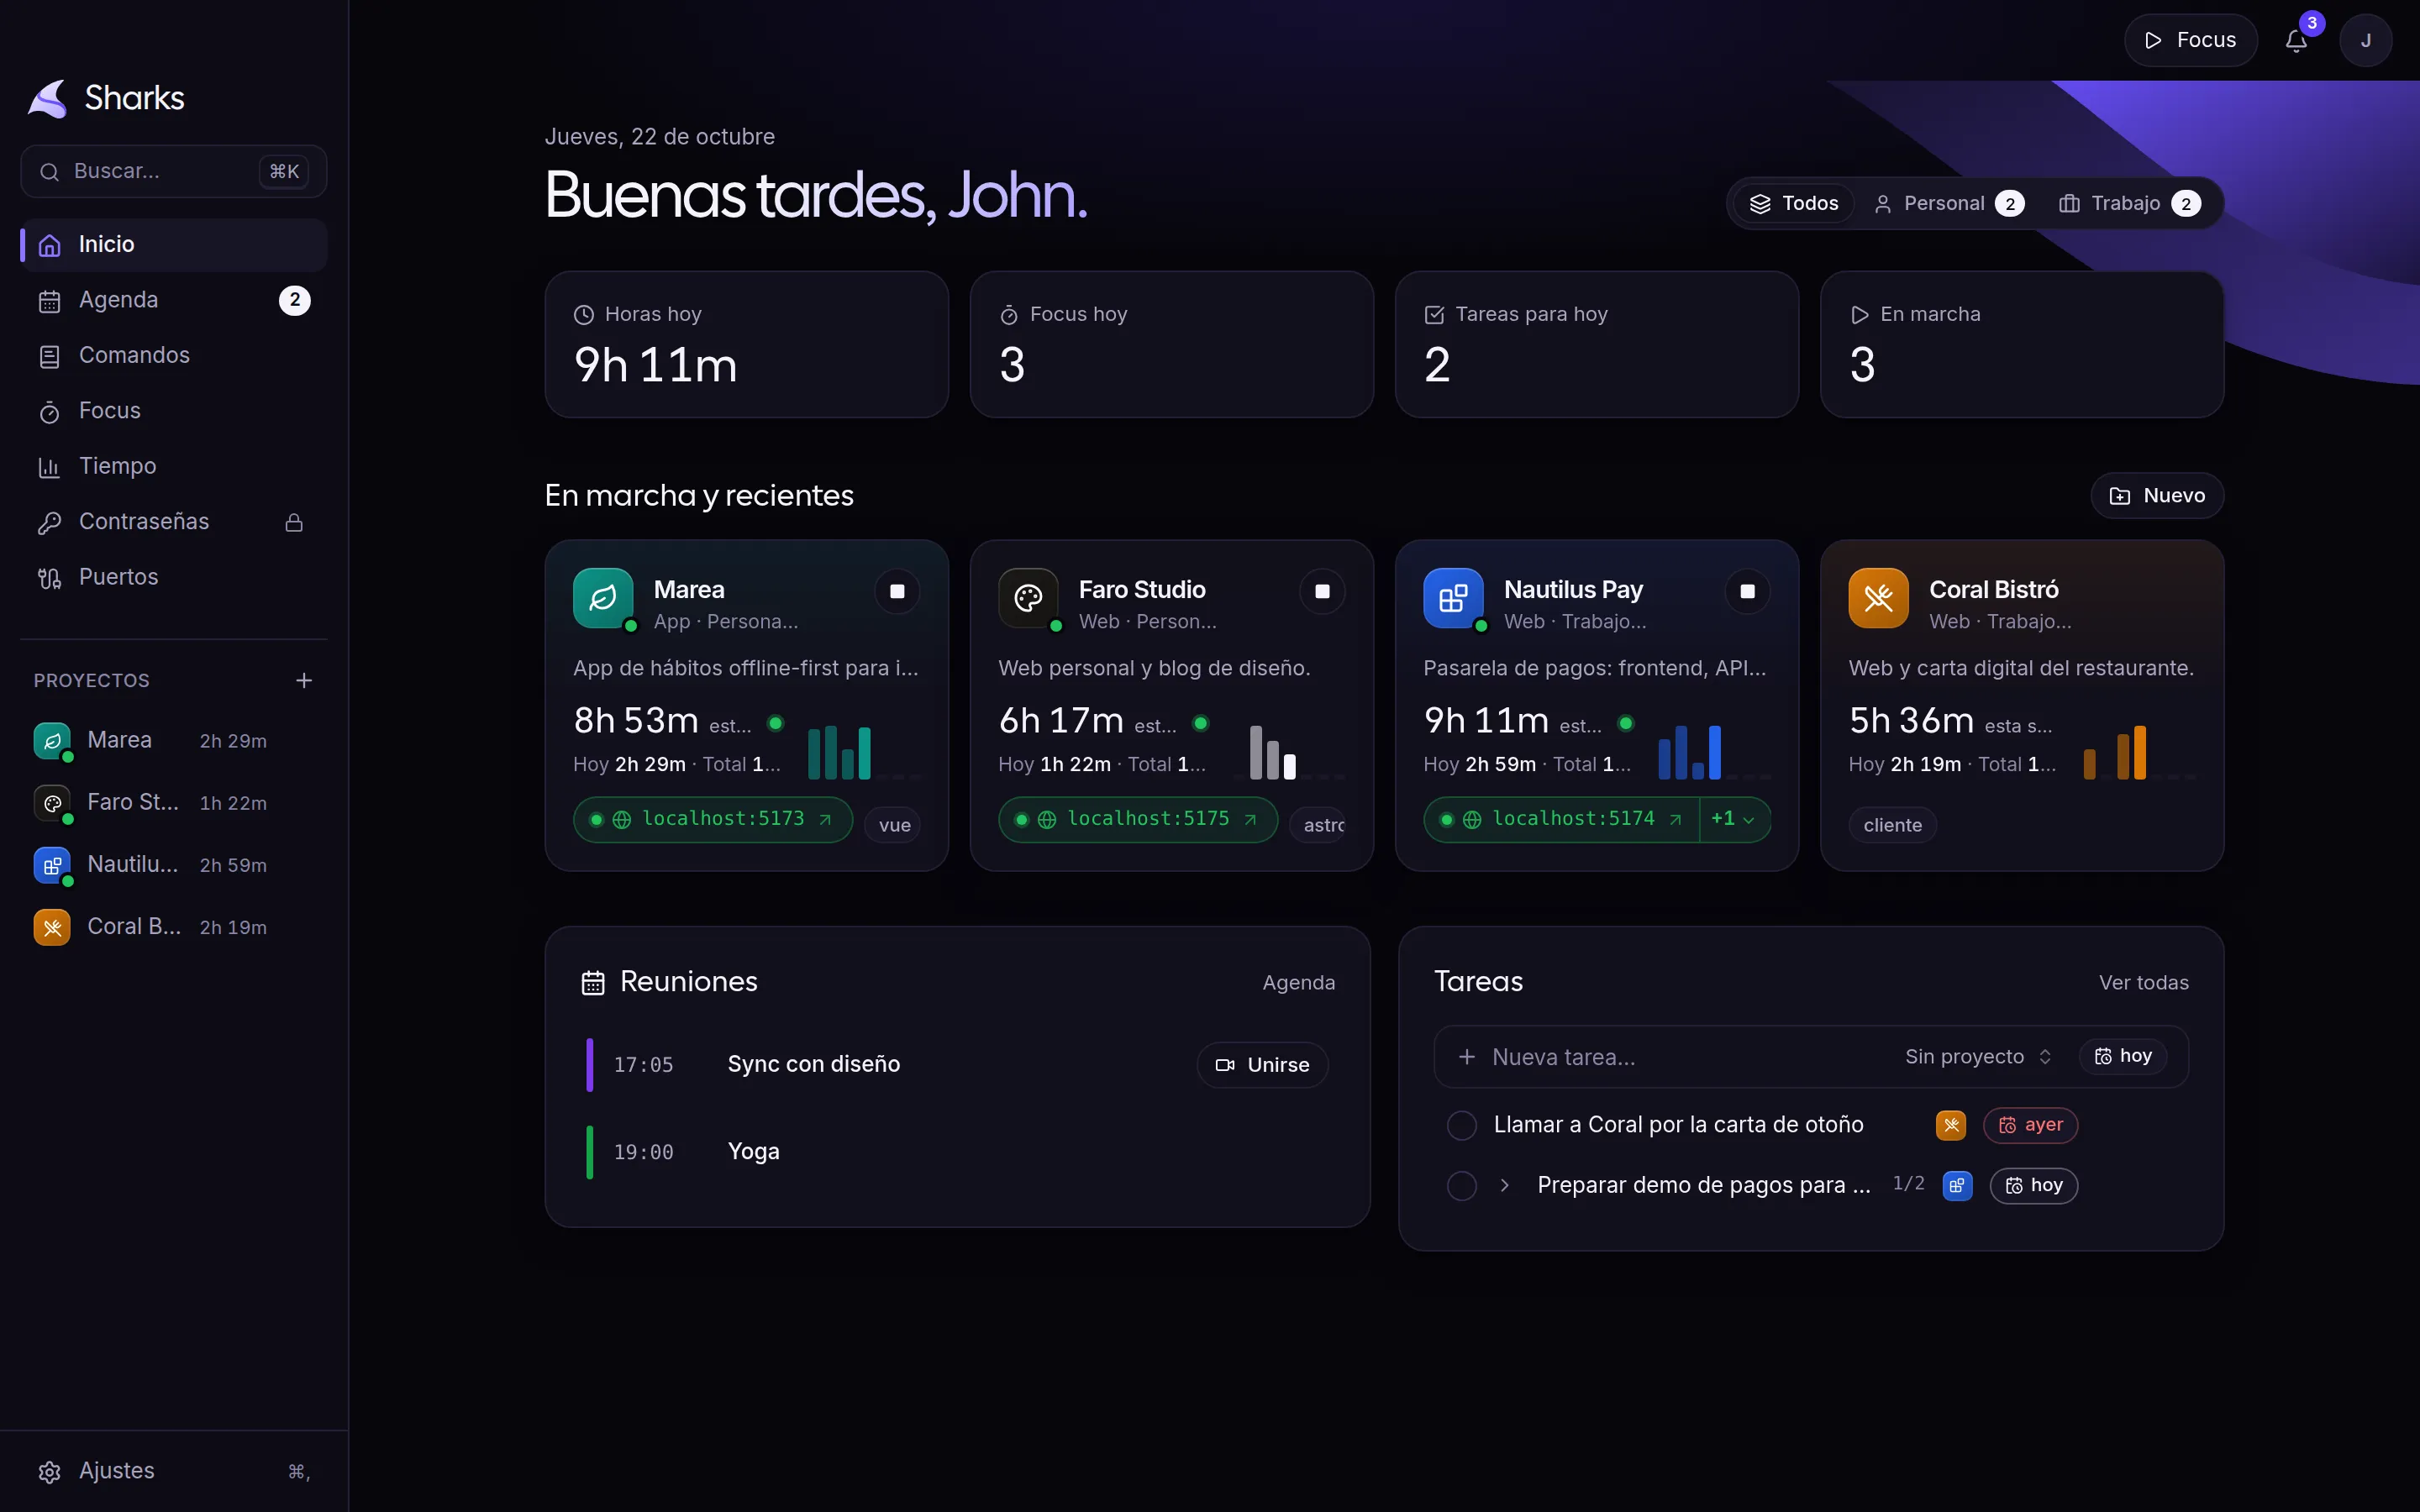
Task: Select the Trabajo filter tab
Action: (x=2129, y=203)
